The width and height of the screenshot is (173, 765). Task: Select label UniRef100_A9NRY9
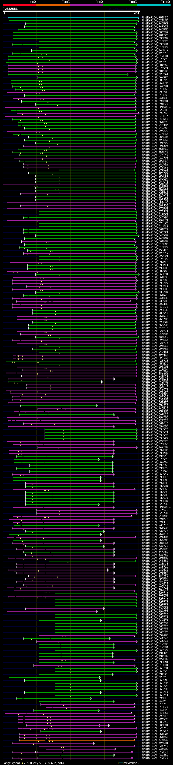155,468
